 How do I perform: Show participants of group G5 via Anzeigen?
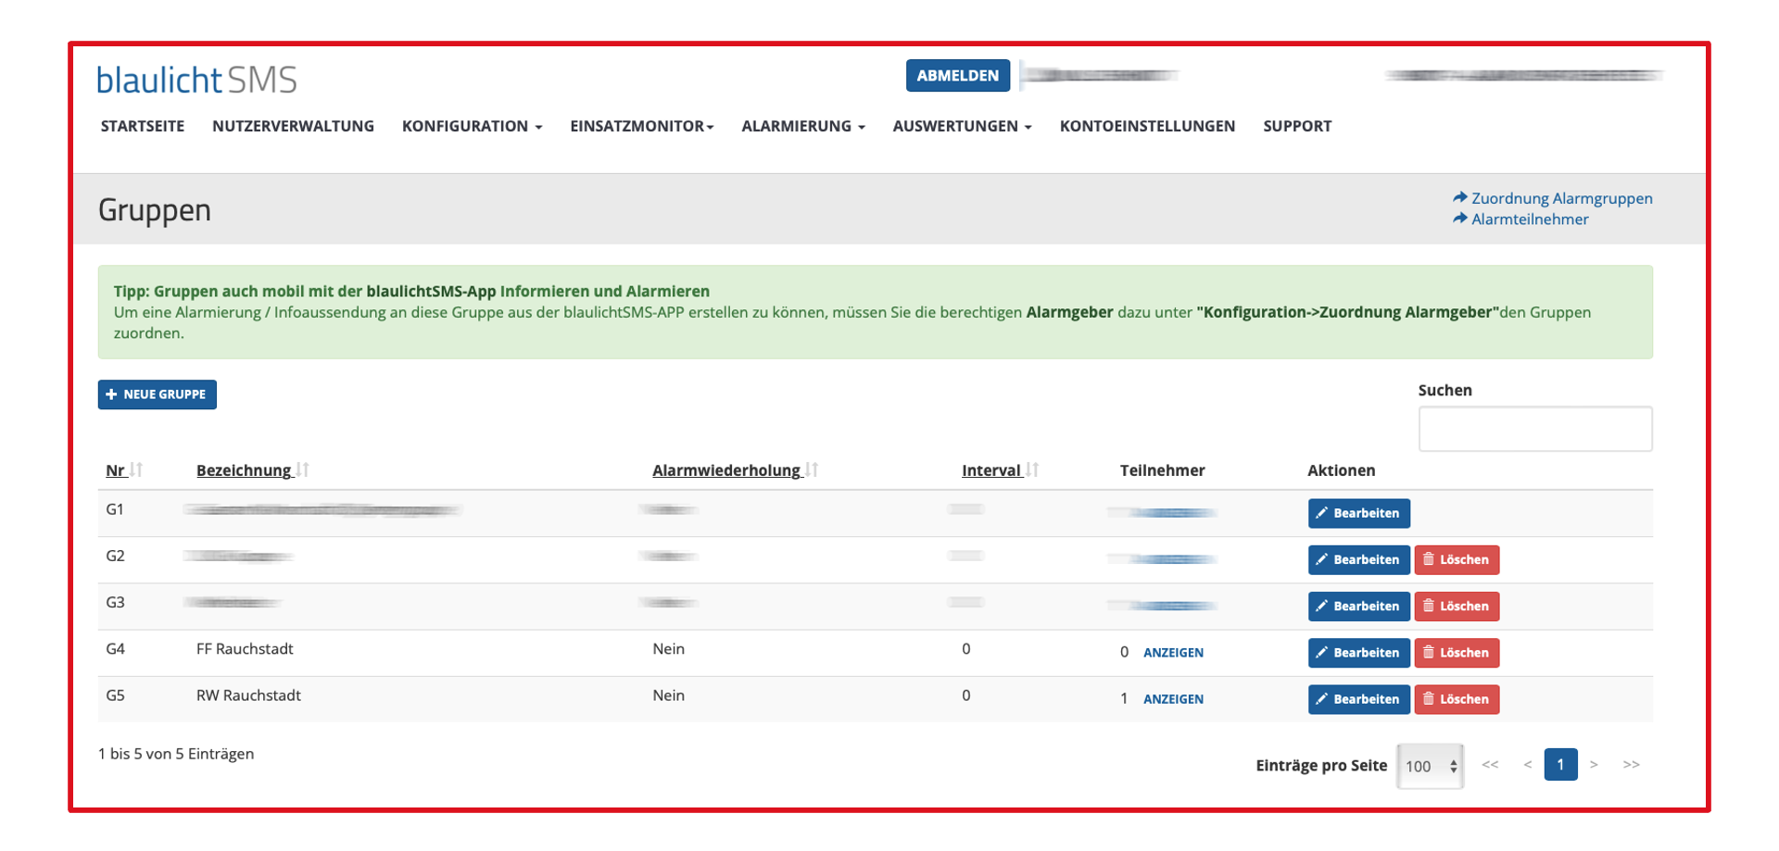pos(1173,699)
